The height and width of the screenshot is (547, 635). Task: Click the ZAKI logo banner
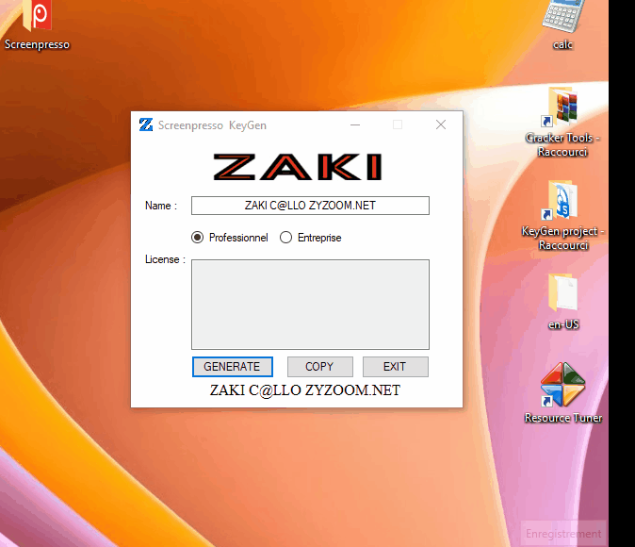click(298, 167)
